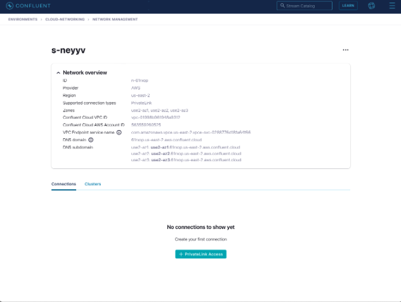Select the PrivateLink connection type value
Screen dimensions: 401x302
[x=141, y=103]
